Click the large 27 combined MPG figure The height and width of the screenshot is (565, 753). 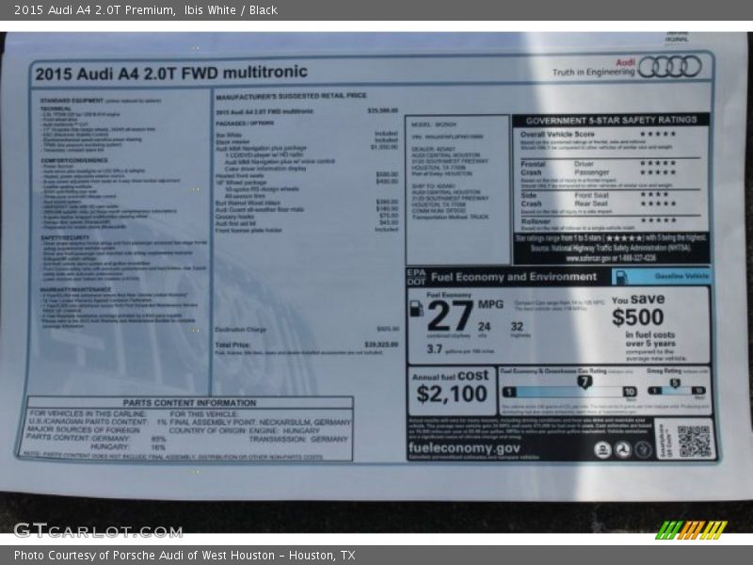tap(450, 316)
